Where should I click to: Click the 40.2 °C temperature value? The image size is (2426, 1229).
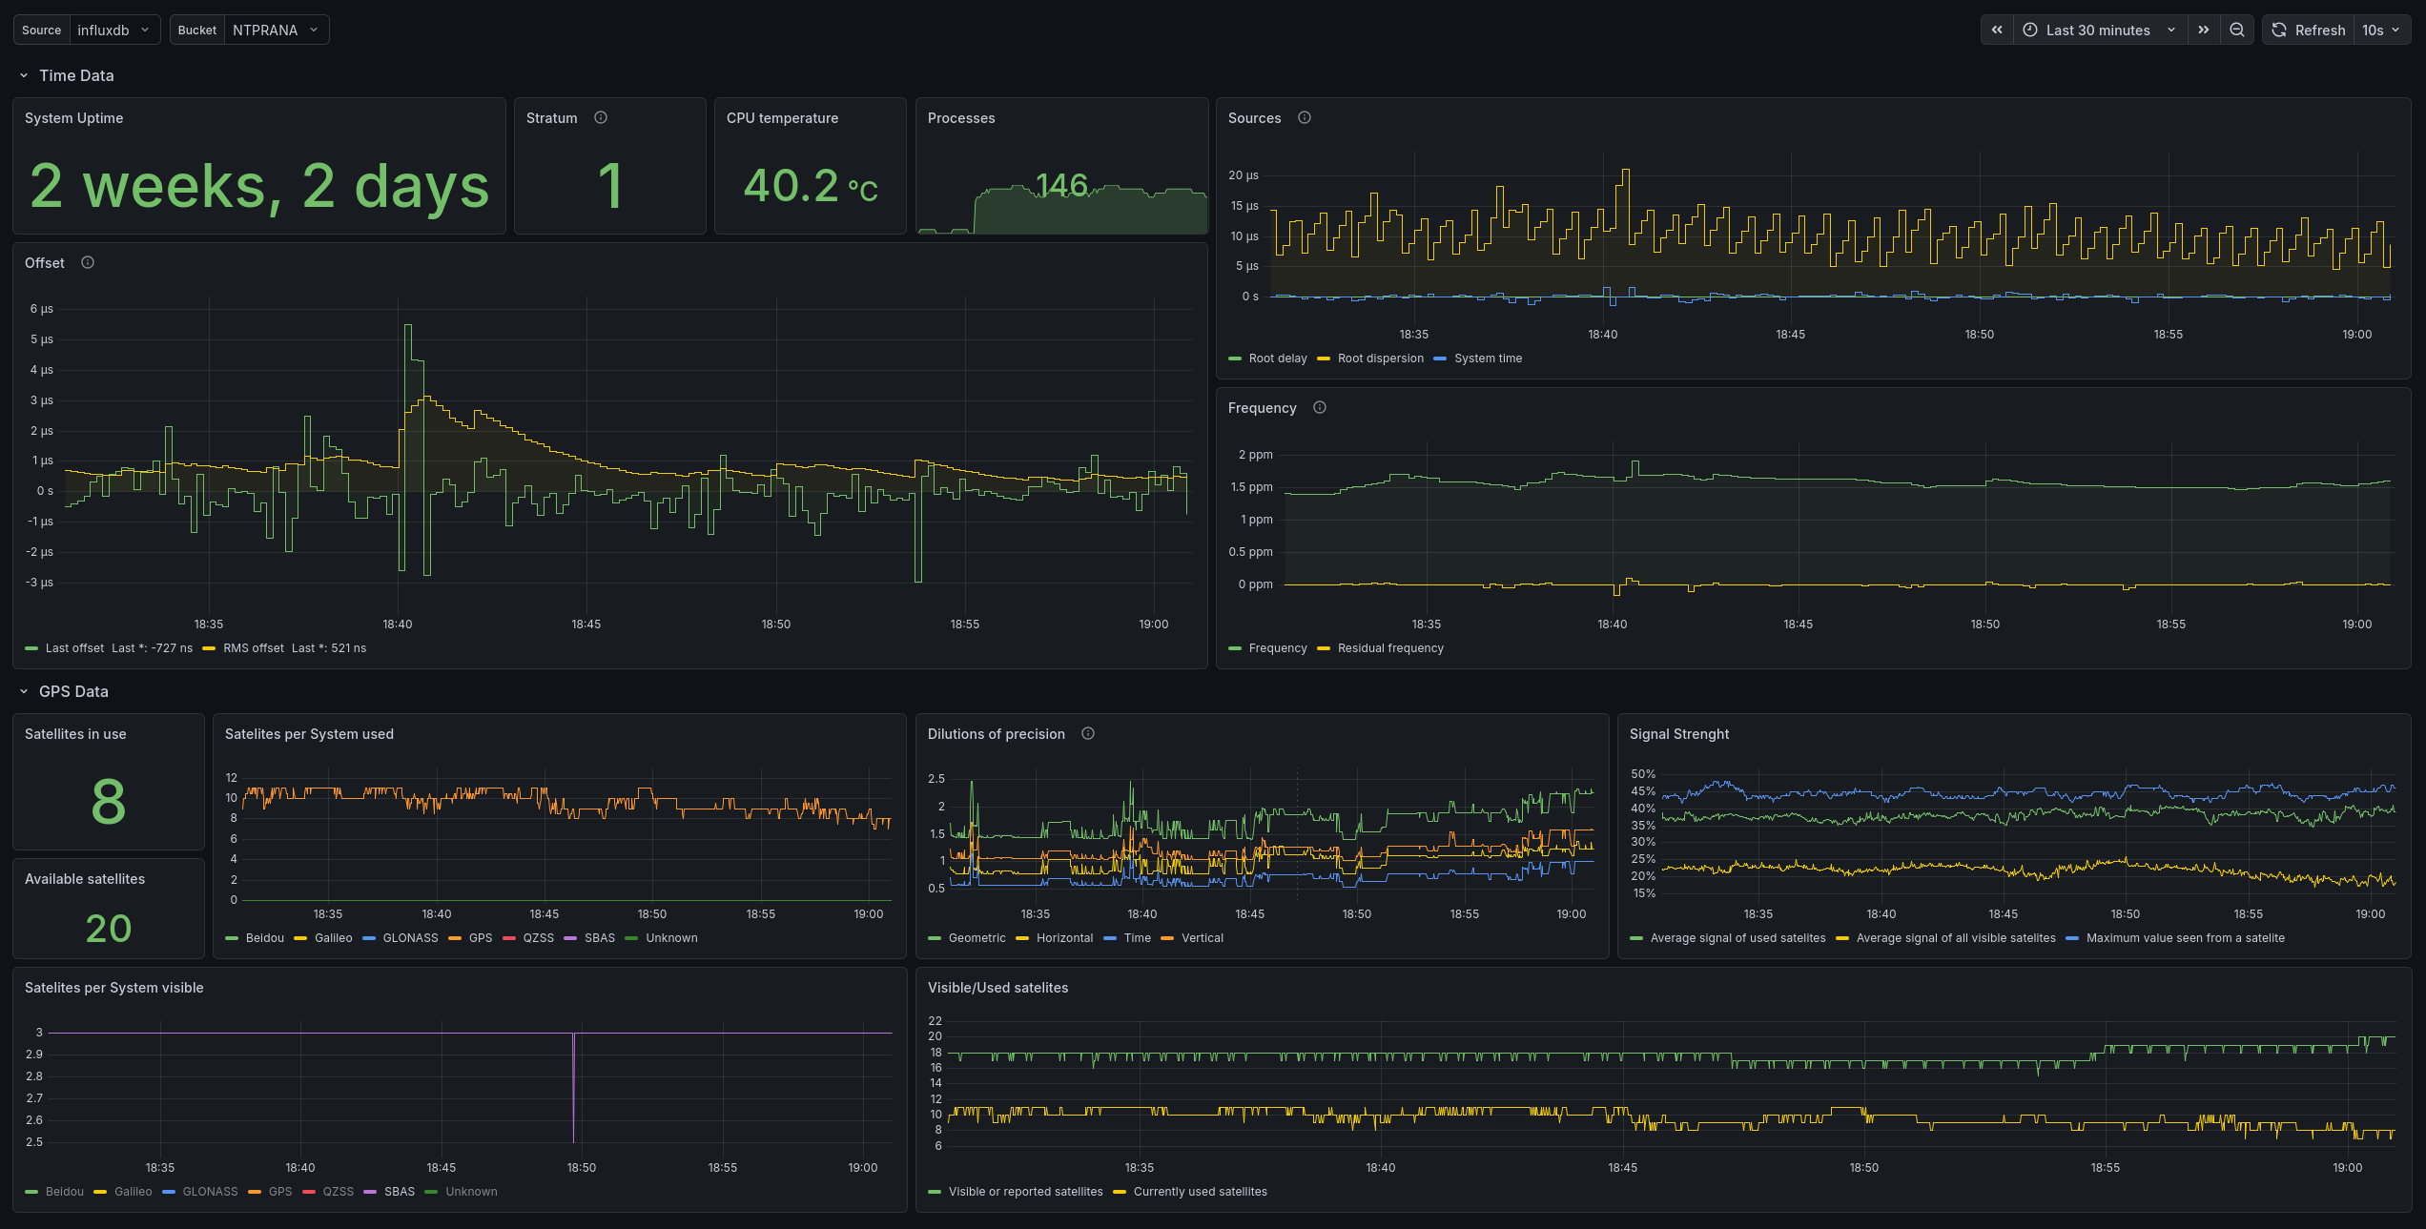[811, 185]
